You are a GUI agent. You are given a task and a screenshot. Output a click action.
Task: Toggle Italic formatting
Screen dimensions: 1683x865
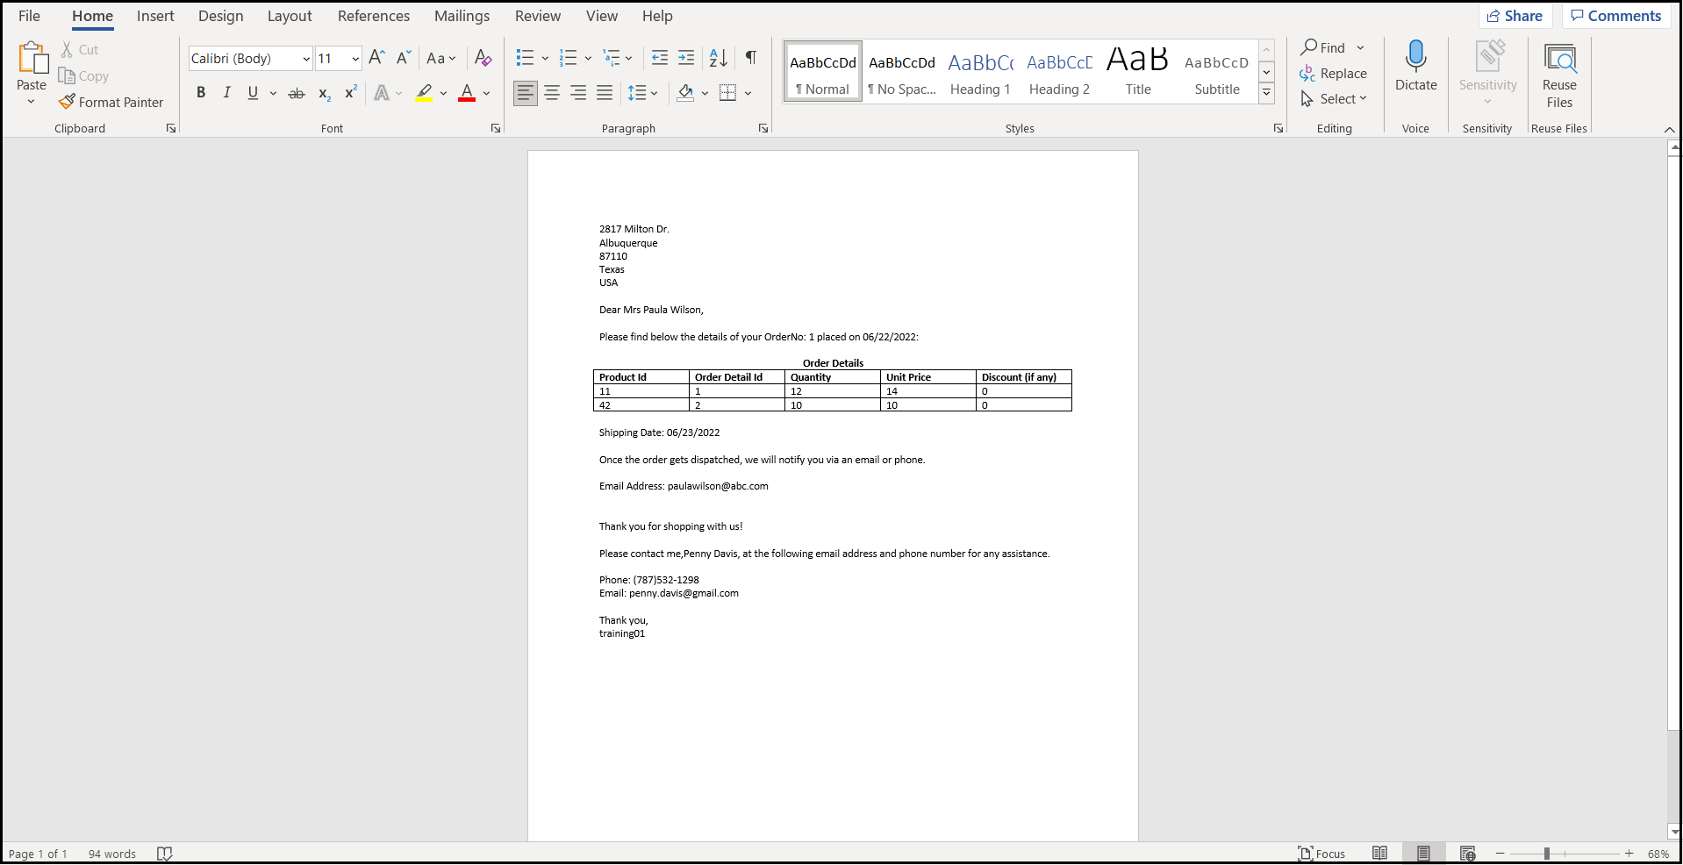pyautogui.click(x=227, y=93)
